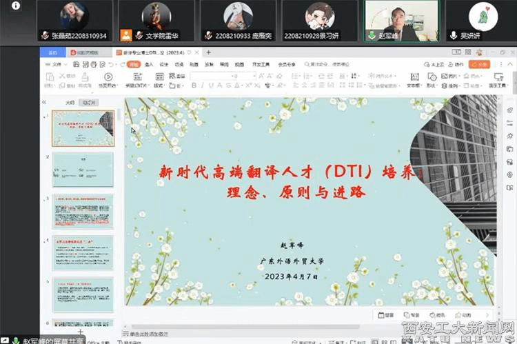Toggle bold formatting with the B button
The height and width of the screenshot is (344, 517).
point(194,85)
